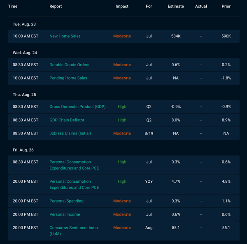The width and height of the screenshot is (247, 244).
Task: Open Consumer Sentiment Index (UoM) report
Action: coord(74,230)
